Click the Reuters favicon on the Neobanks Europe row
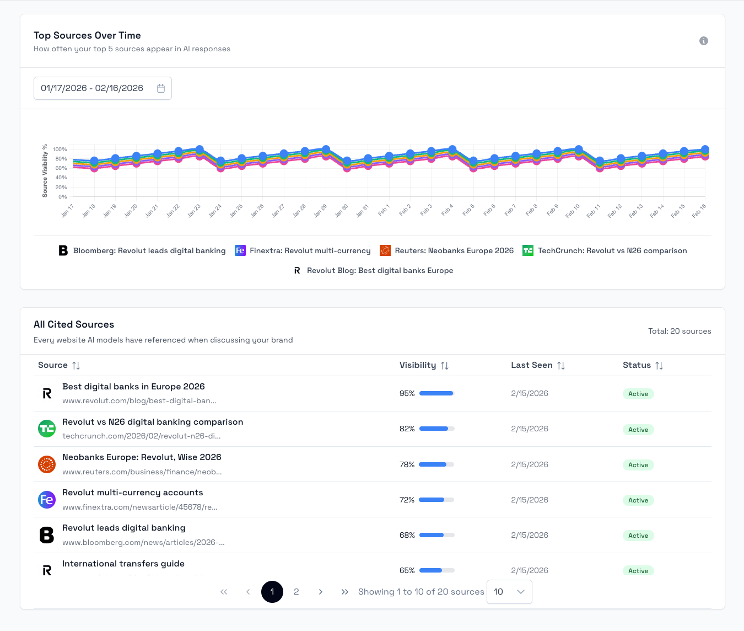 tap(47, 464)
